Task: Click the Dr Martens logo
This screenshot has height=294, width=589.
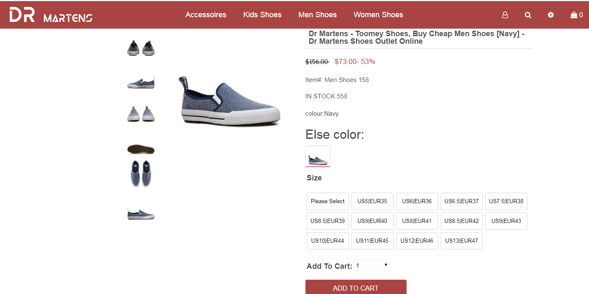Action: [51, 15]
